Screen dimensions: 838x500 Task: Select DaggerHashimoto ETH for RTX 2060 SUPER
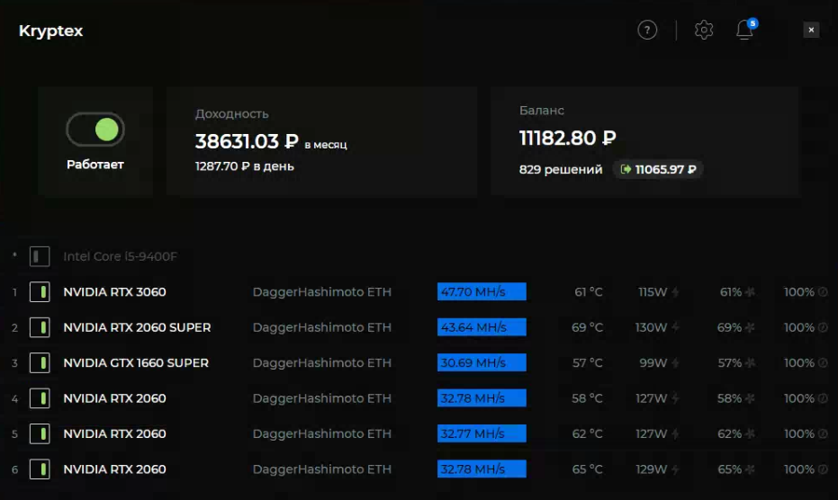coord(321,327)
